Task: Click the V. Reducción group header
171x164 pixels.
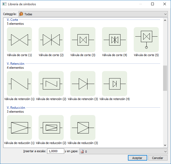Action: [16, 108]
